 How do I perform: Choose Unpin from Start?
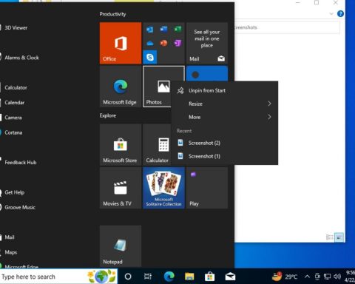pos(225,90)
